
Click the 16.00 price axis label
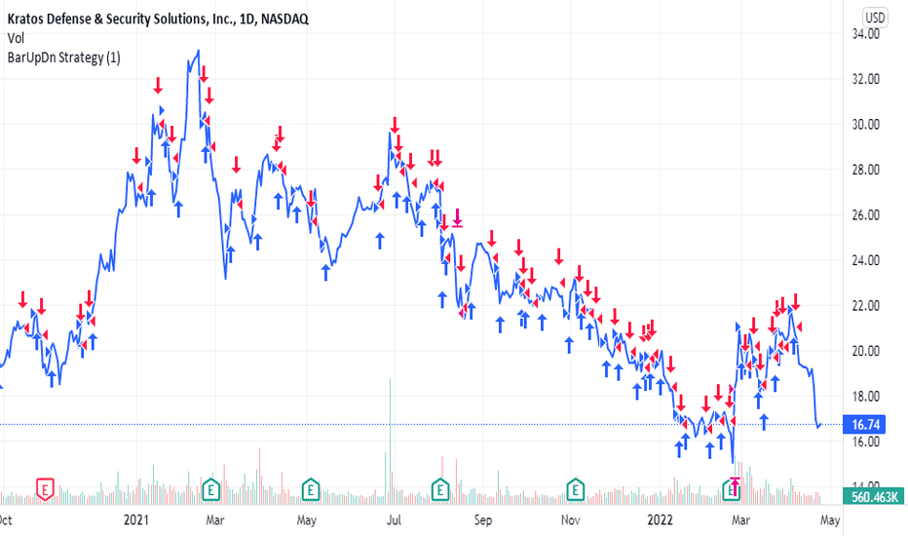(x=866, y=441)
